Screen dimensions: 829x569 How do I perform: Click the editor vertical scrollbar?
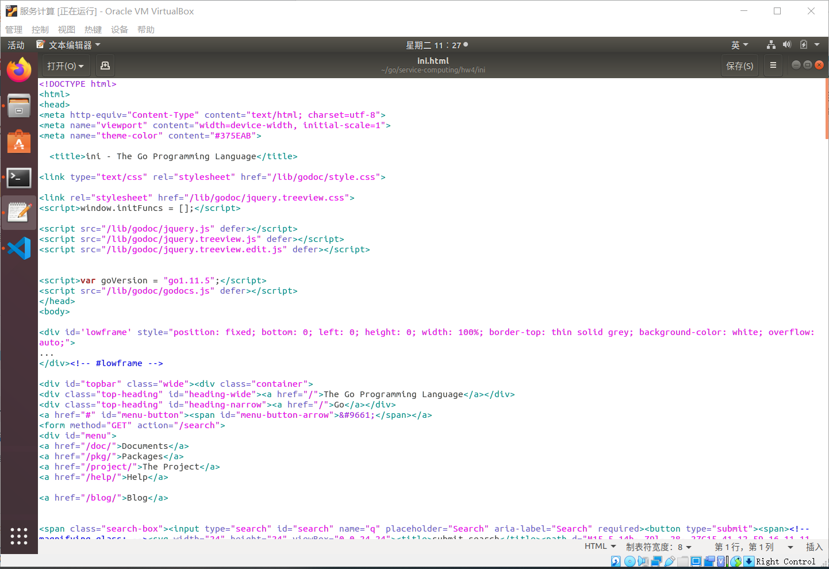(x=827, y=109)
